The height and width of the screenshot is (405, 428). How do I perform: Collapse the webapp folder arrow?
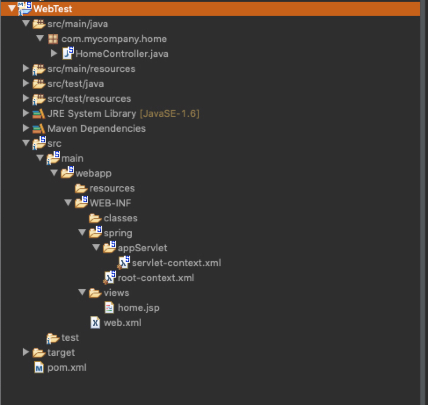(x=54, y=173)
